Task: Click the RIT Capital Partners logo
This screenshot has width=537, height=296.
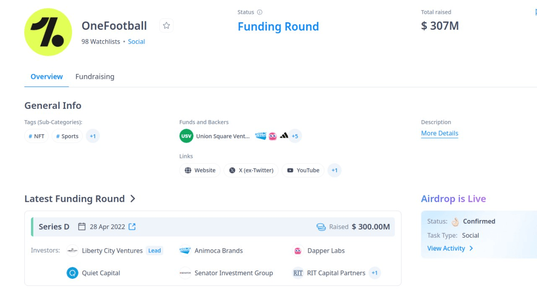Action: [x=298, y=273]
